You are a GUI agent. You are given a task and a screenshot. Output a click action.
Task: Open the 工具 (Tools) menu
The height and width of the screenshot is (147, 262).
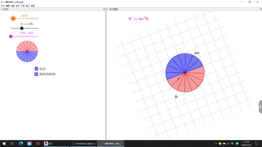point(23,6)
